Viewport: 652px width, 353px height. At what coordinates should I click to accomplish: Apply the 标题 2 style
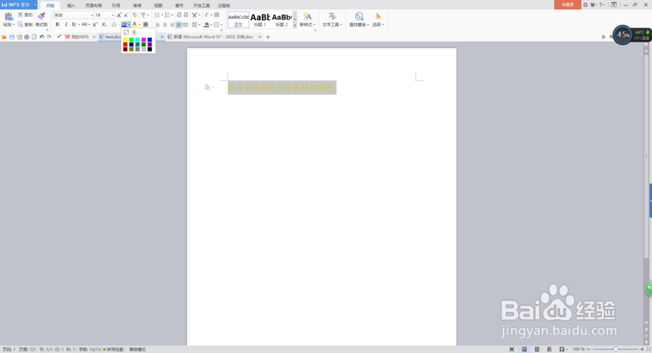282,20
